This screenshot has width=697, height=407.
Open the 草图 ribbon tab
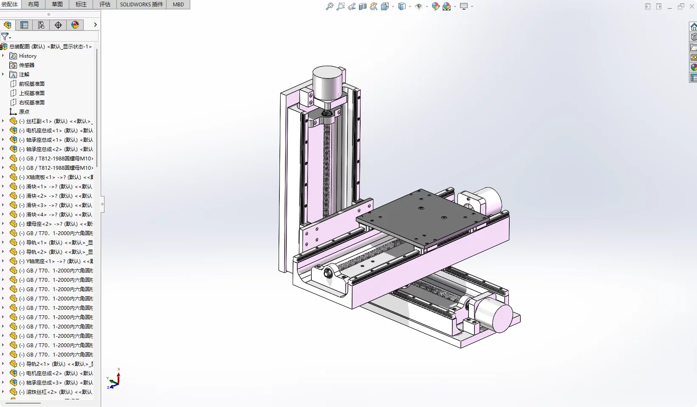click(x=57, y=4)
